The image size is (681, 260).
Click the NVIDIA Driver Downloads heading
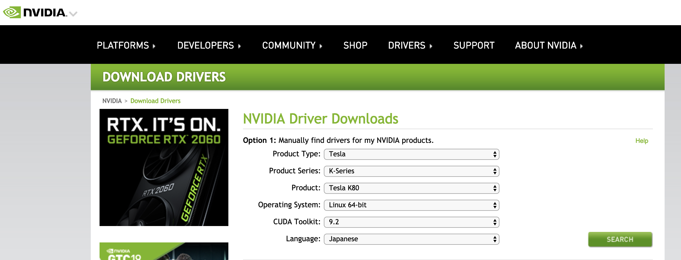tap(321, 119)
